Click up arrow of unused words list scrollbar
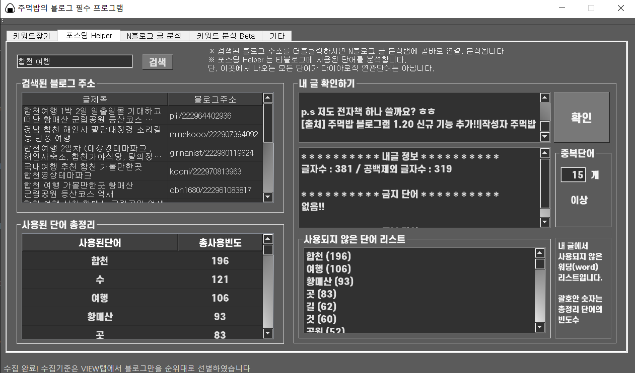 540,254
